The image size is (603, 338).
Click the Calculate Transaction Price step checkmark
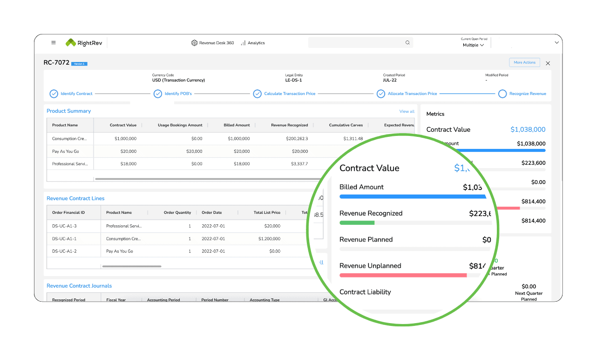coord(257,94)
